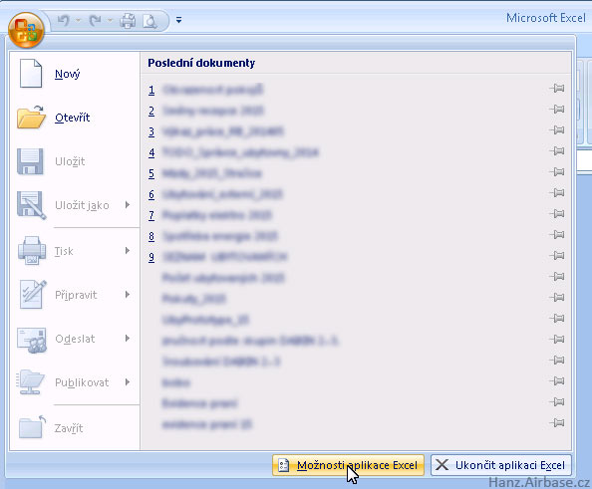Pin recent document 1 to the list
592x489 pixels.
(x=557, y=89)
